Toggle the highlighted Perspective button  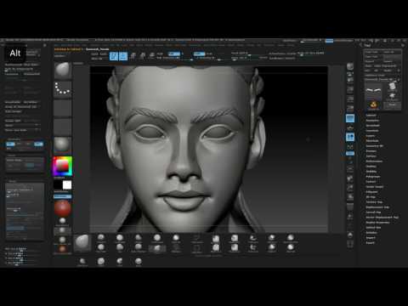pyautogui.click(x=350, y=118)
